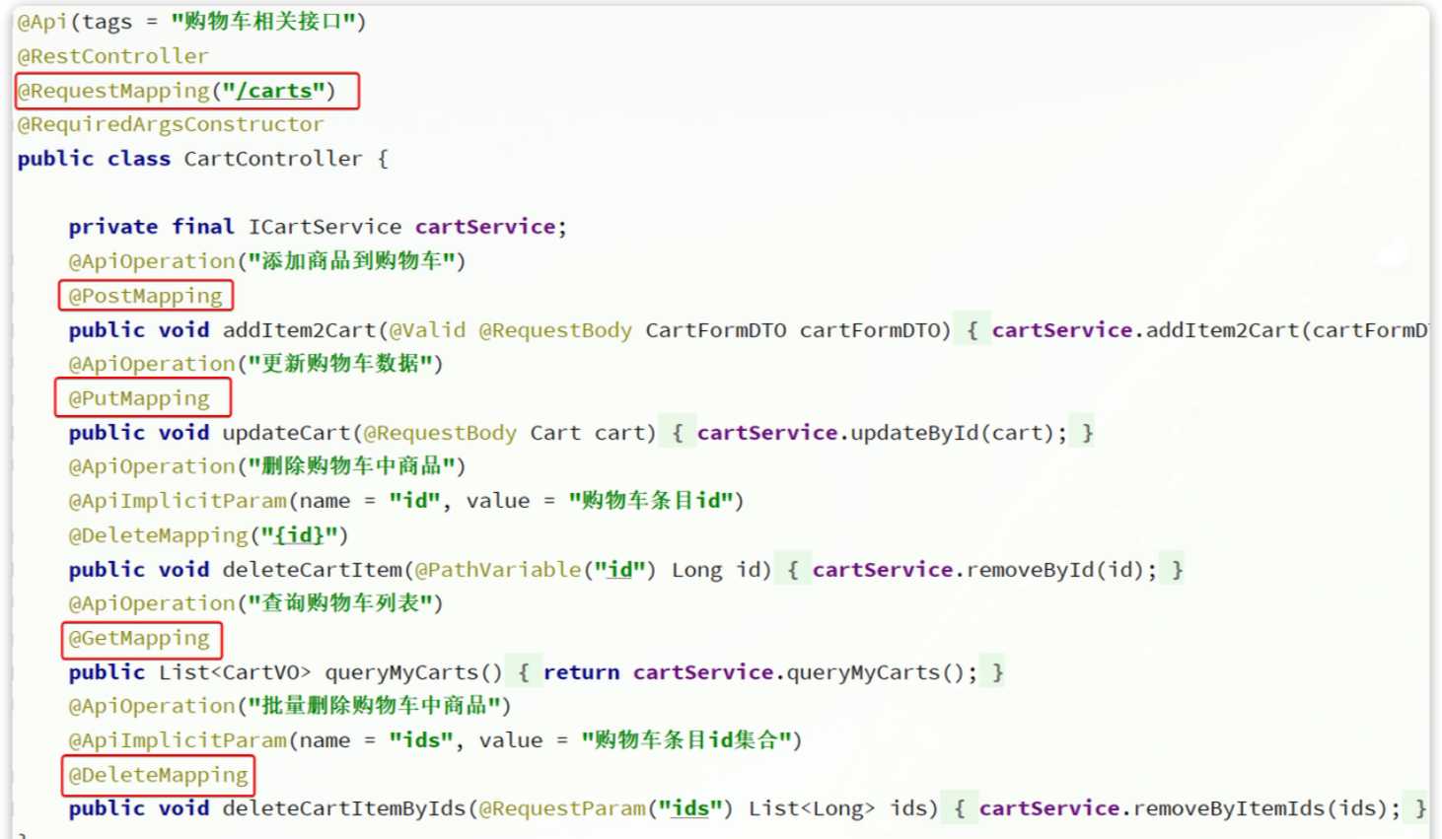Click the @RequestMapping annotation

(x=113, y=92)
